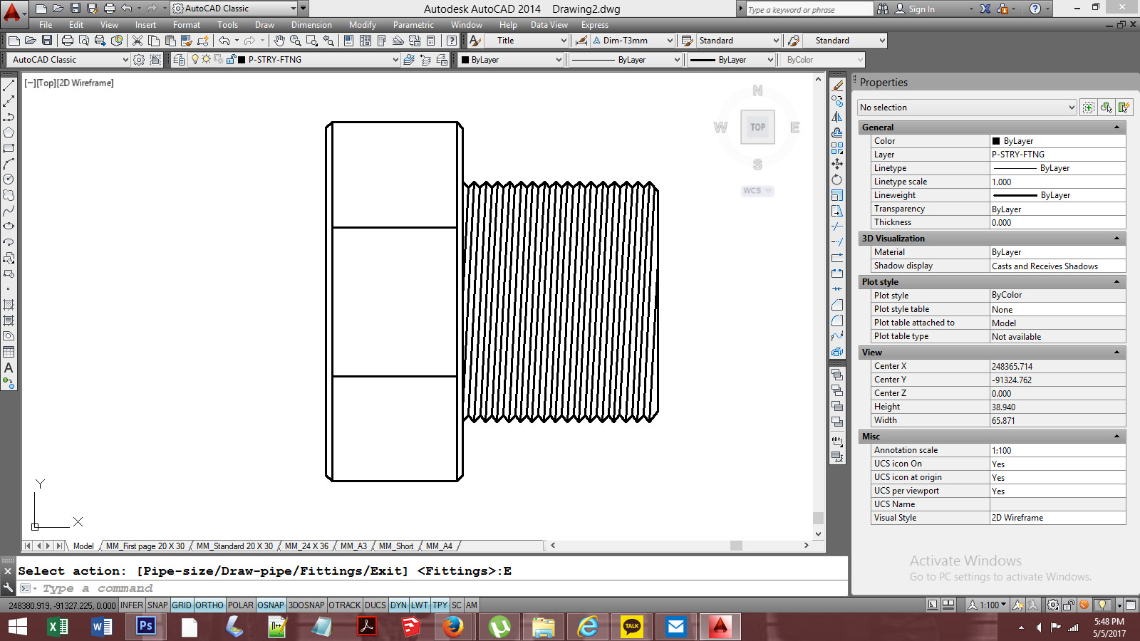1140x641 pixels.
Task: Open the AutoCAD Classic workspace dropdown
Action: 125,60
